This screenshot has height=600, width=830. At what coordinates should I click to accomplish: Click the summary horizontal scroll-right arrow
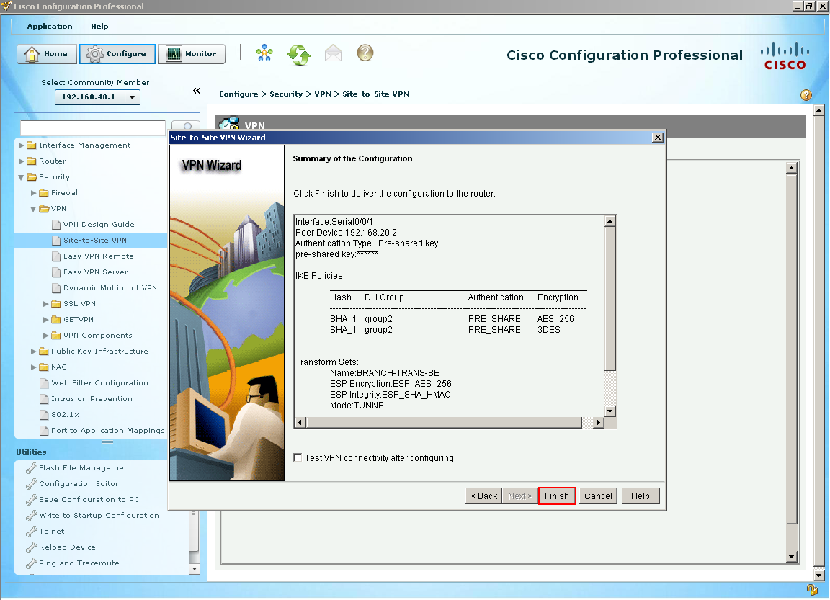coord(599,422)
